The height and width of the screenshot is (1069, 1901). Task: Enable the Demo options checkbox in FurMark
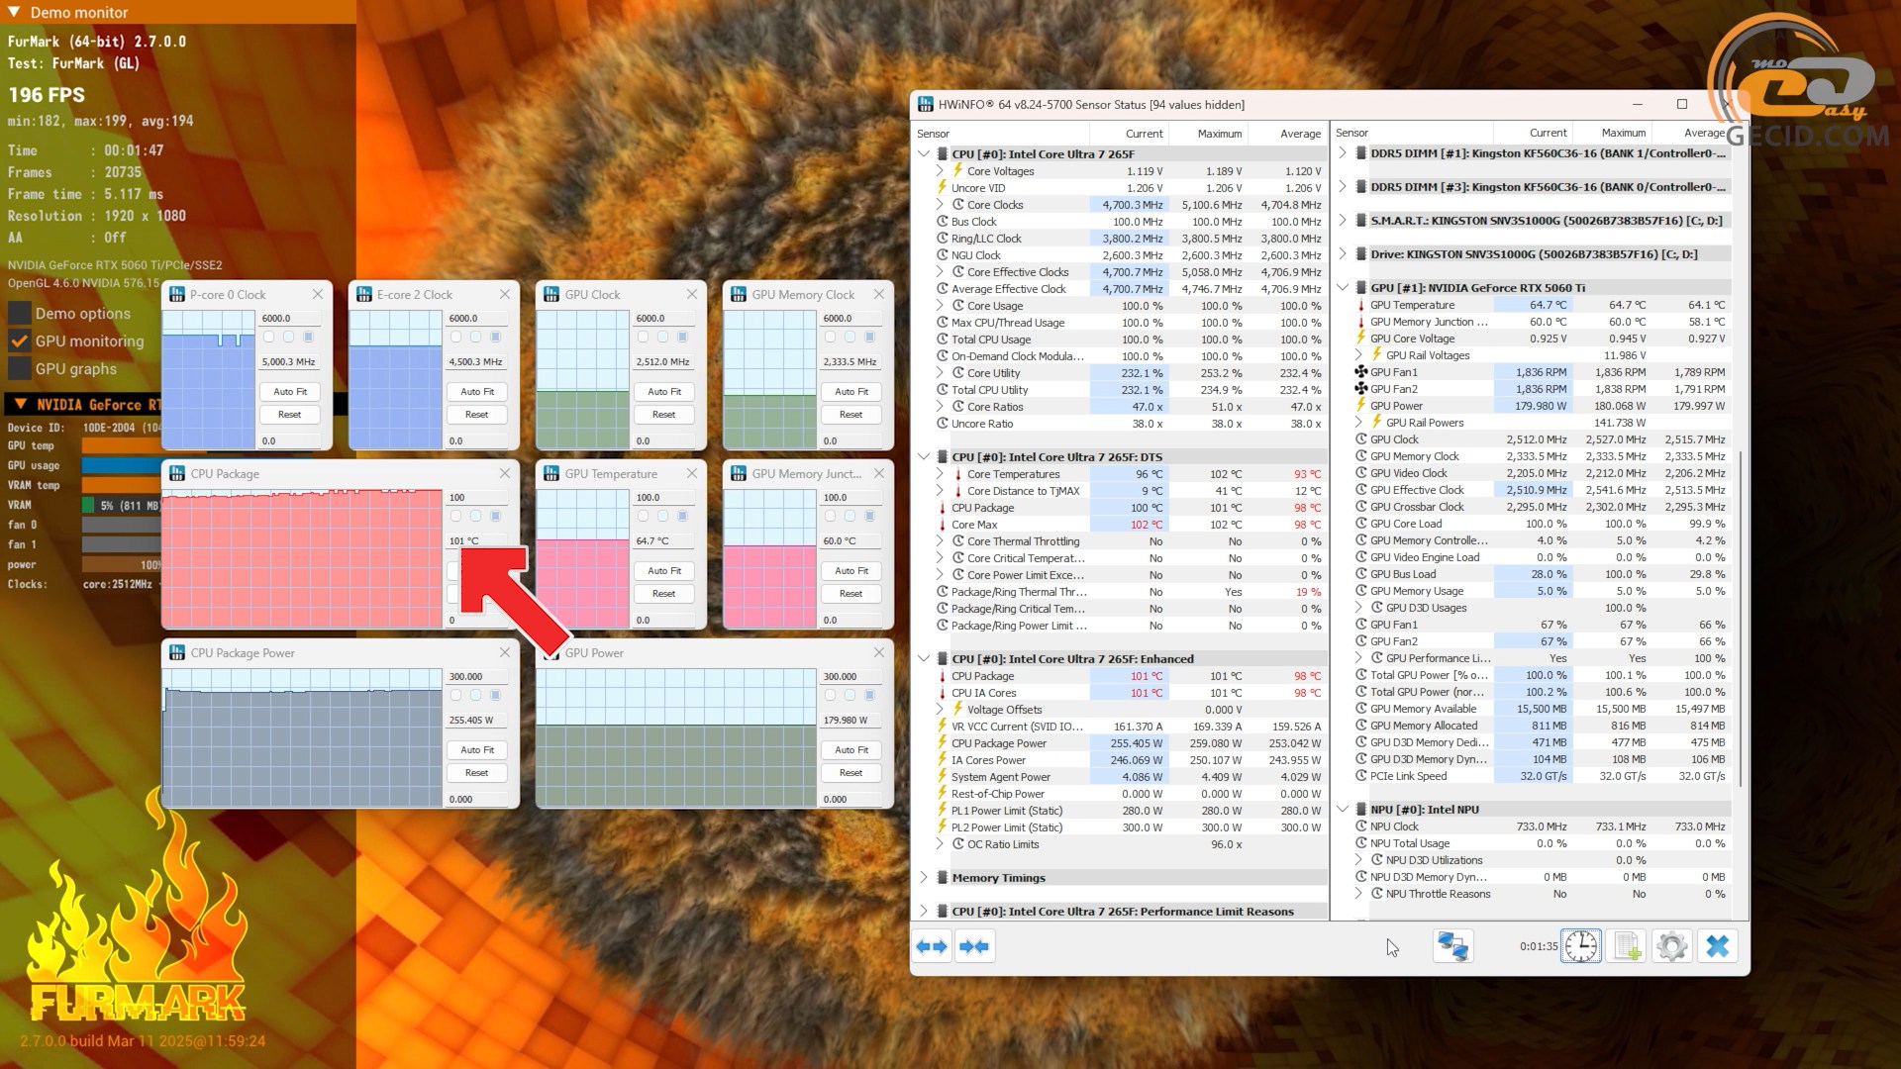click(x=19, y=313)
